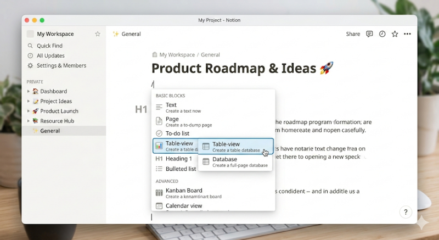This screenshot has height=240, width=439.
Task: Open the three-dot page options menu
Action: pyautogui.click(x=407, y=34)
